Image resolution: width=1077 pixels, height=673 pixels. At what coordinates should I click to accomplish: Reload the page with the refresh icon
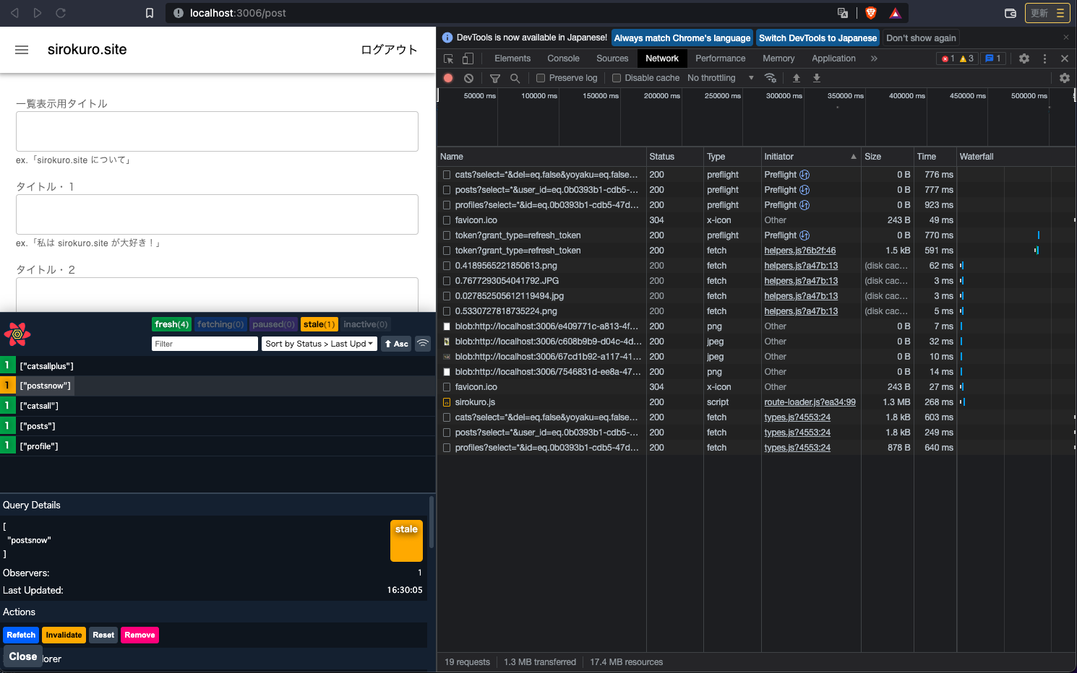61,13
